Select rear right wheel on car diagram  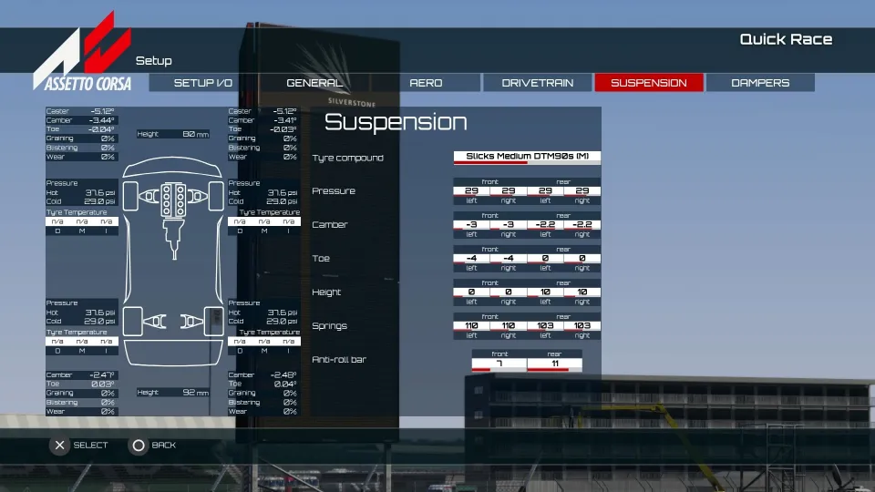tap(213, 320)
